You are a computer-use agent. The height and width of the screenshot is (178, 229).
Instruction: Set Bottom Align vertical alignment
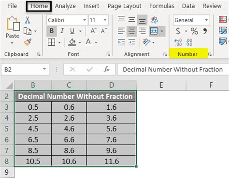tap(142, 20)
